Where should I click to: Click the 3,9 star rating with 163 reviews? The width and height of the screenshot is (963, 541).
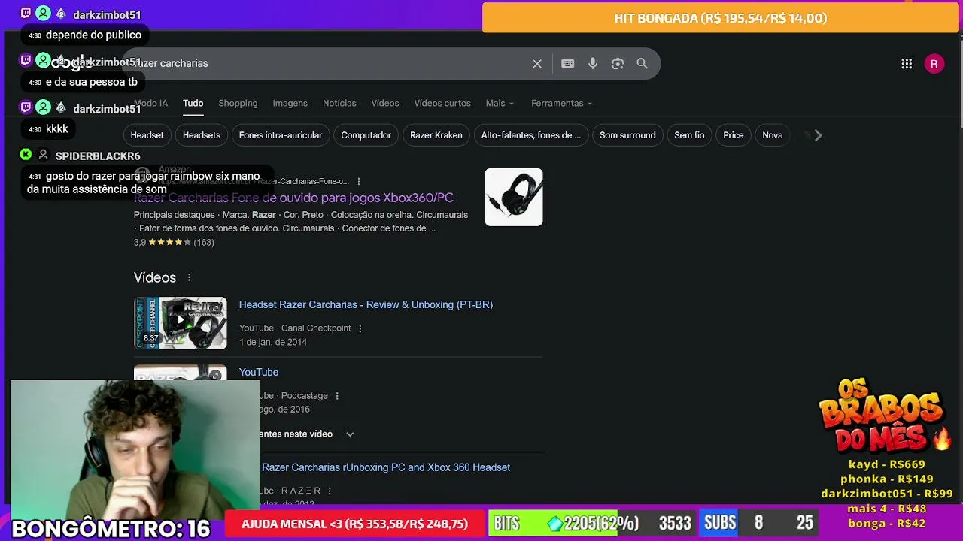click(174, 243)
